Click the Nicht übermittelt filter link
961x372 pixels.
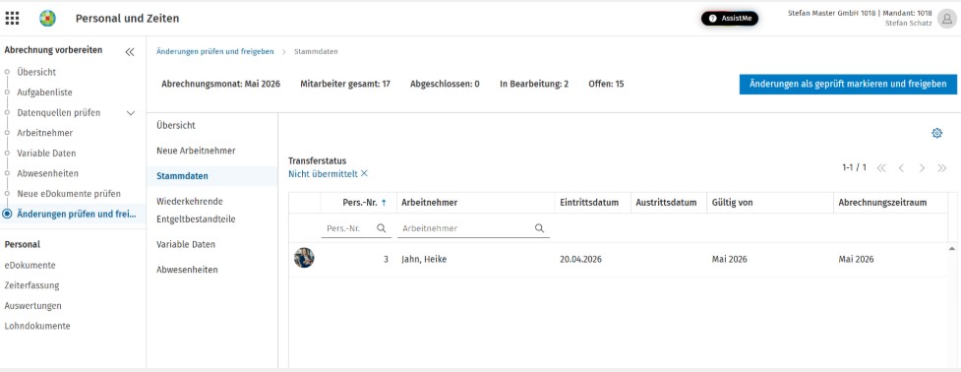pos(323,173)
